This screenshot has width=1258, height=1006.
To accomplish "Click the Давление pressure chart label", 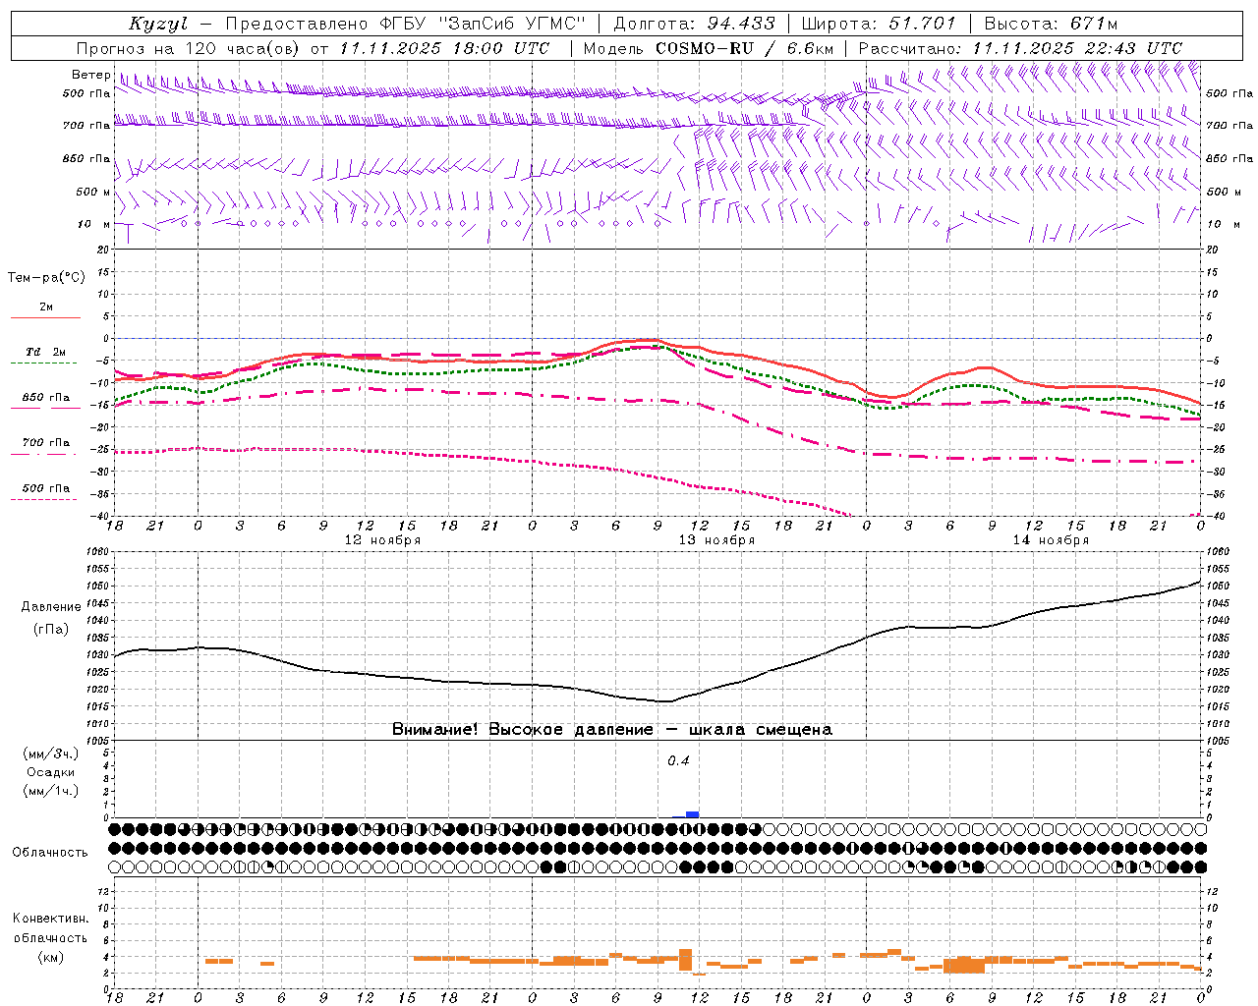I will pos(51,607).
